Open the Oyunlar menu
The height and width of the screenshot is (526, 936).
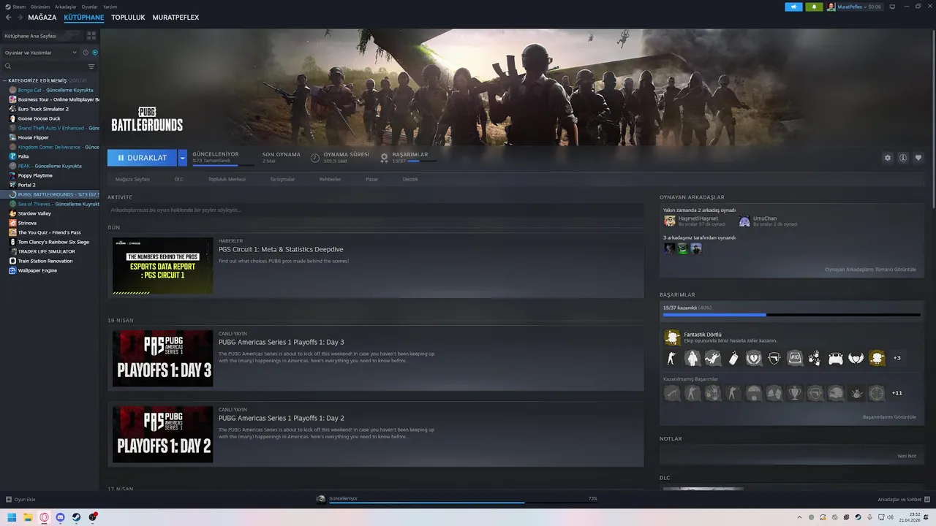(x=89, y=7)
